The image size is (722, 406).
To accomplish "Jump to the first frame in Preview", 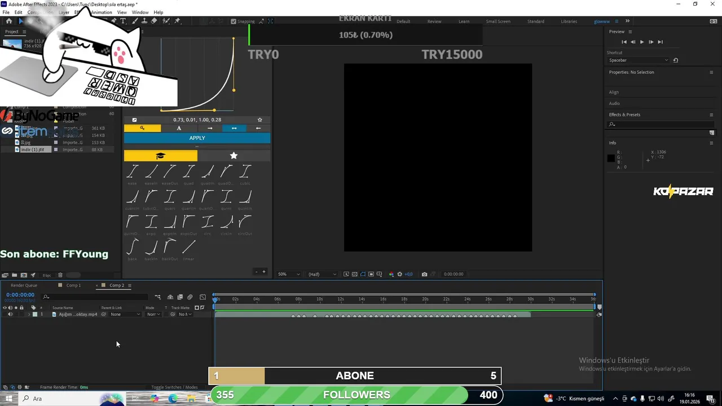I will (624, 42).
